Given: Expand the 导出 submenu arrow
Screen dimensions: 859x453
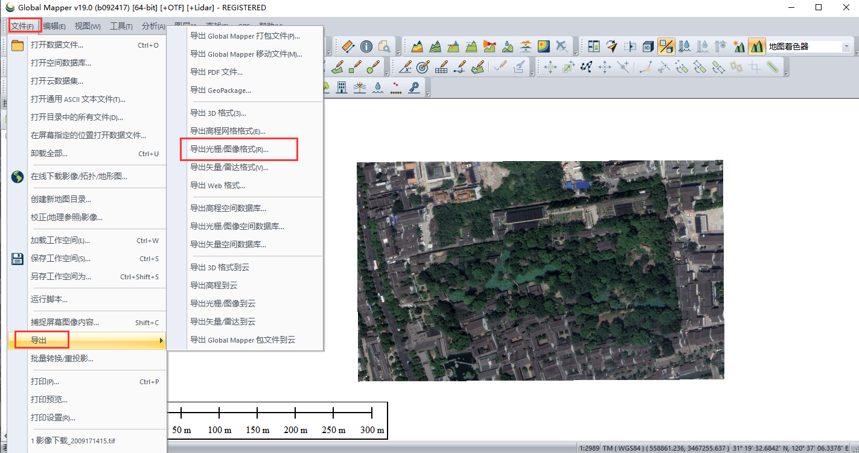Looking at the screenshot, I should pyautogui.click(x=161, y=341).
